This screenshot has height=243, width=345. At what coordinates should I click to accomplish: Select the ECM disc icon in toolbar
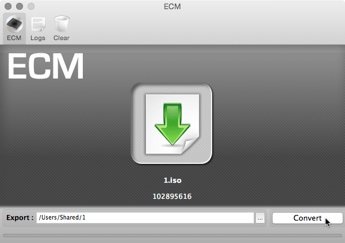pos(14,23)
